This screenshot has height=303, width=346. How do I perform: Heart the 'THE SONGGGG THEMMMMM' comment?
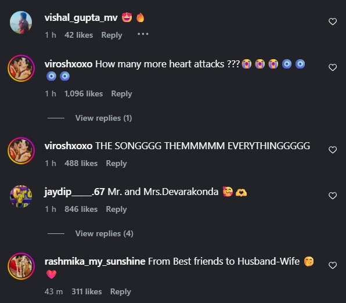[x=333, y=150]
